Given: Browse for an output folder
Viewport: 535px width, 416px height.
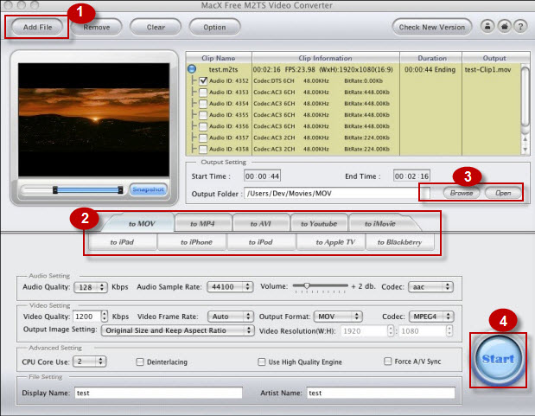Looking at the screenshot, I should [x=462, y=193].
